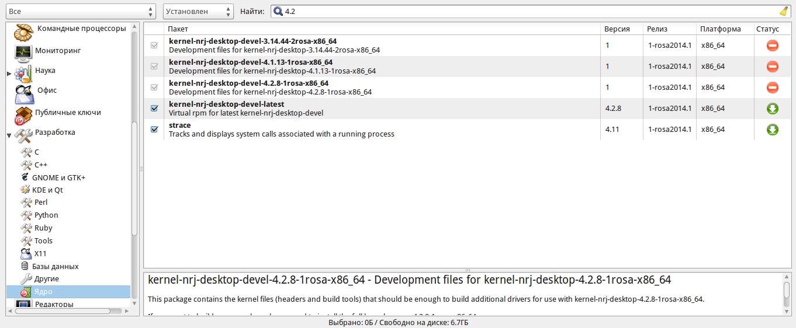This screenshot has height=328, width=796.
Task: Uncheck the strace package checkbox
Action: click(x=154, y=130)
